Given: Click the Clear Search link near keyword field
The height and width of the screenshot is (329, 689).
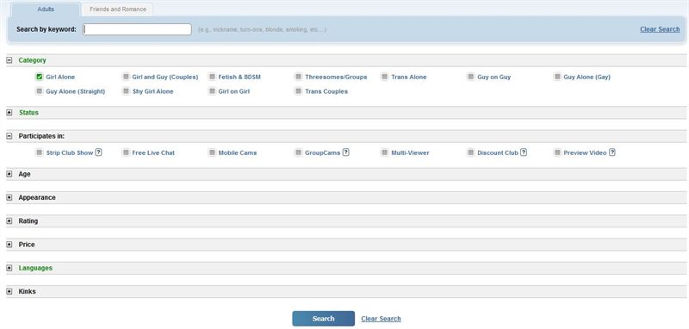Looking at the screenshot, I should (x=660, y=29).
